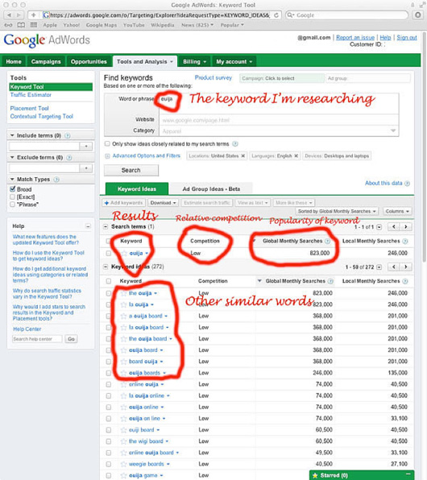Image resolution: width=427 pixels, height=480 pixels.
Task: Enable Only show ideas closely related
Action: [x=107, y=143]
